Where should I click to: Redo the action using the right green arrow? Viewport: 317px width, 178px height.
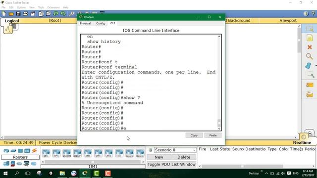(63, 14)
